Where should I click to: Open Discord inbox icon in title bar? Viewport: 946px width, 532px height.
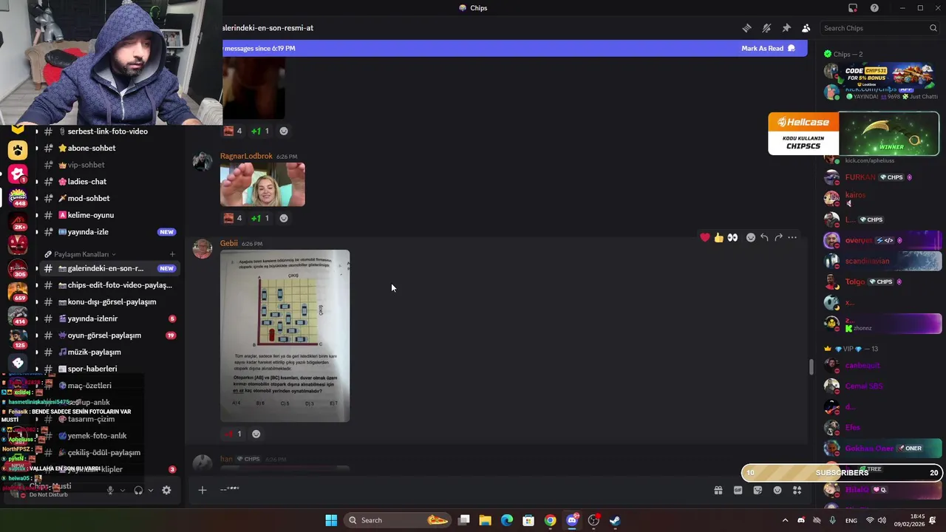click(x=853, y=8)
